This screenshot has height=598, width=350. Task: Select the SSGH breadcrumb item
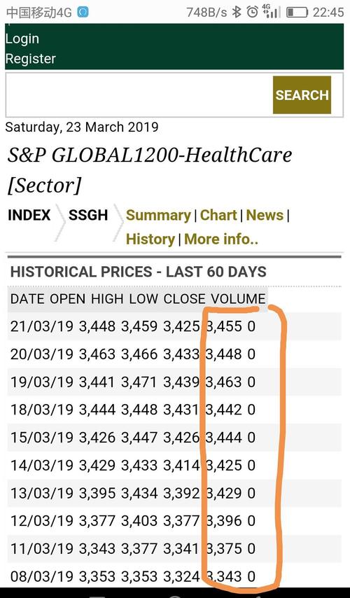(88, 215)
